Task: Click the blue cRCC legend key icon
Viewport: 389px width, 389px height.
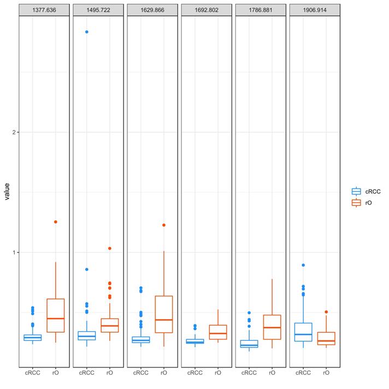Action: 356,191
